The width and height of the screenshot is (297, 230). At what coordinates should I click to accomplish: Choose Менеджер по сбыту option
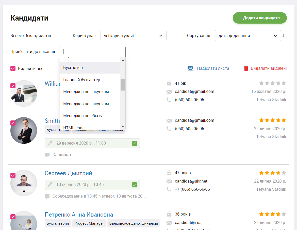(90, 116)
